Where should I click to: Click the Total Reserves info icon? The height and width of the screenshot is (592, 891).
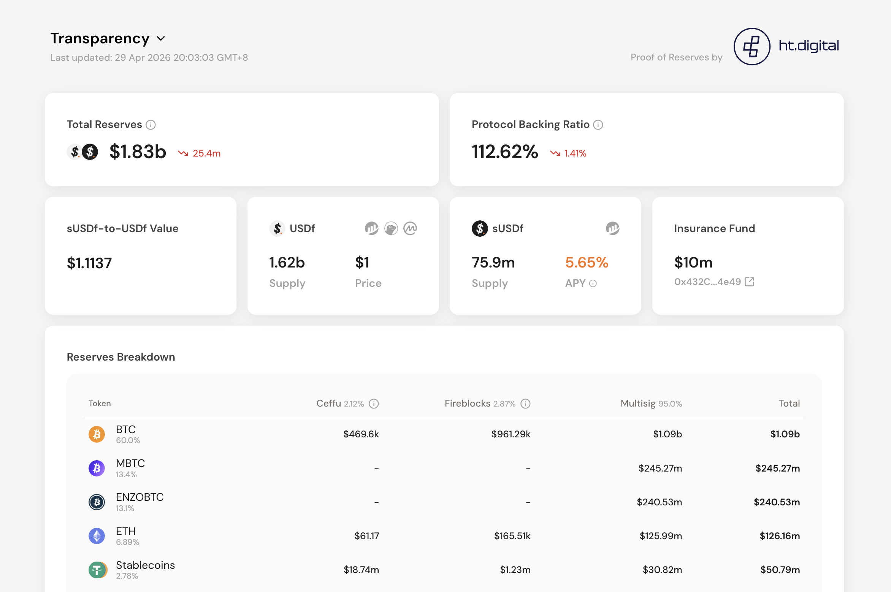tap(151, 125)
